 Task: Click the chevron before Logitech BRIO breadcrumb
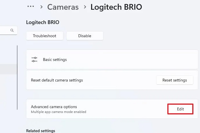(85, 7)
